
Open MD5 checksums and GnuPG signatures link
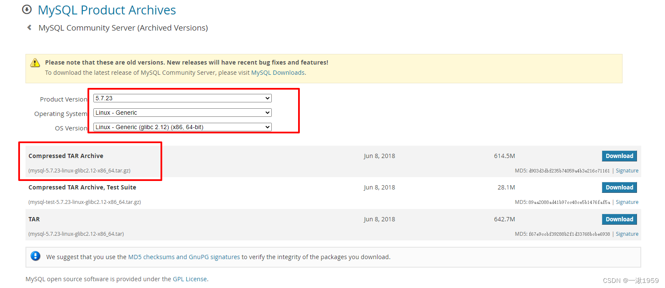(184, 257)
